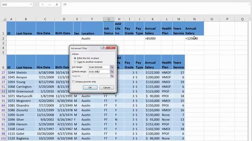Click the $152,400 annual salary cell

pyautogui.click(x=152, y=124)
